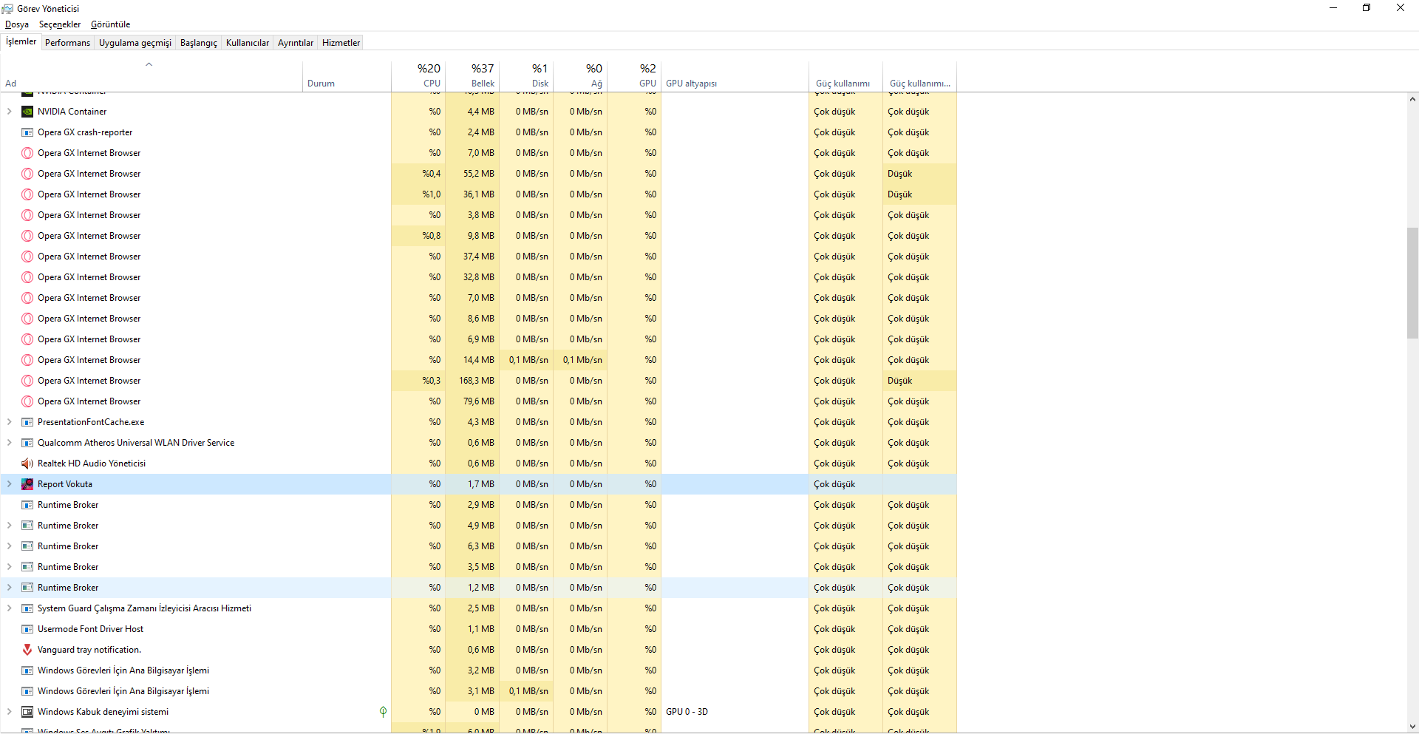Sort by the CPU column header
The width and height of the screenshot is (1419, 737).
pos(418,76)
